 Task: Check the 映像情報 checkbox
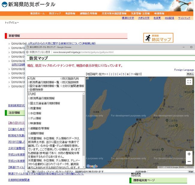point(29,123)
